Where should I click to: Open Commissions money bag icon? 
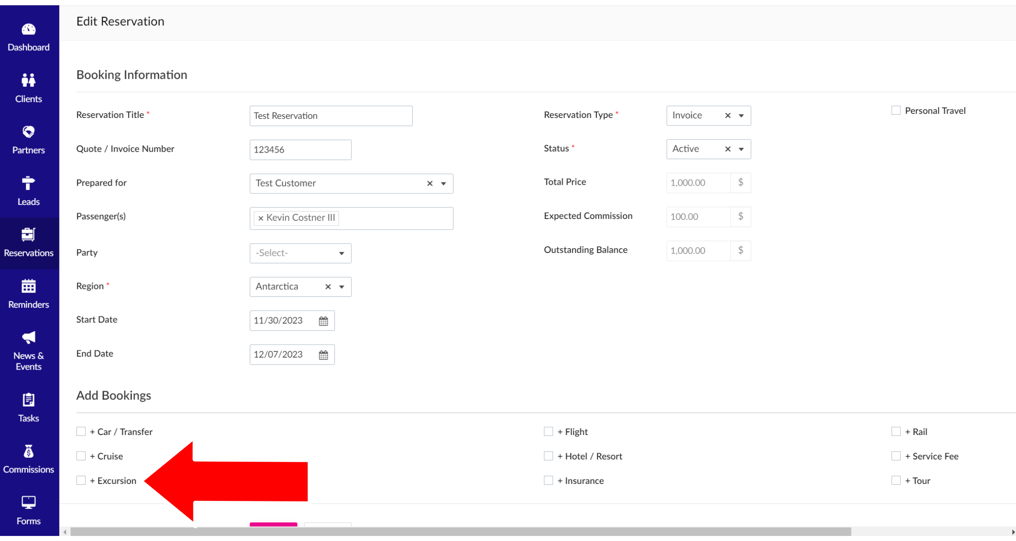pos(28,452)
